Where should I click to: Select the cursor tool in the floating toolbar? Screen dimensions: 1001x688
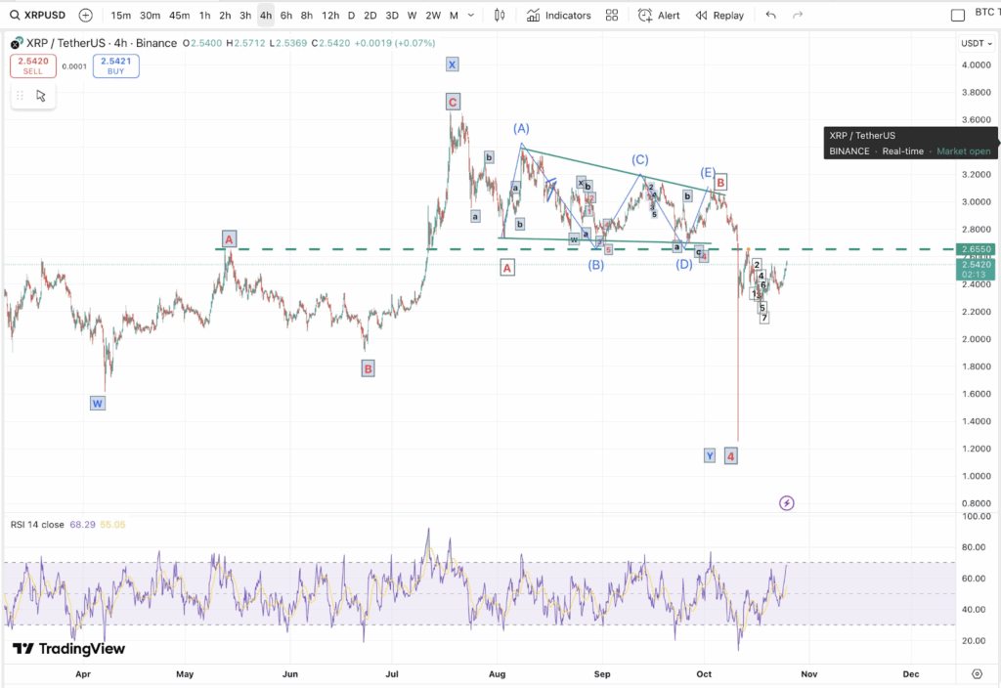[x=39, y=96]
